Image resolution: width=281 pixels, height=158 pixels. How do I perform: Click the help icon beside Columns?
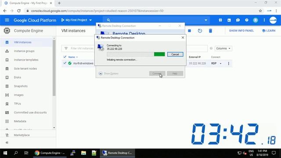tap(211, 48)
